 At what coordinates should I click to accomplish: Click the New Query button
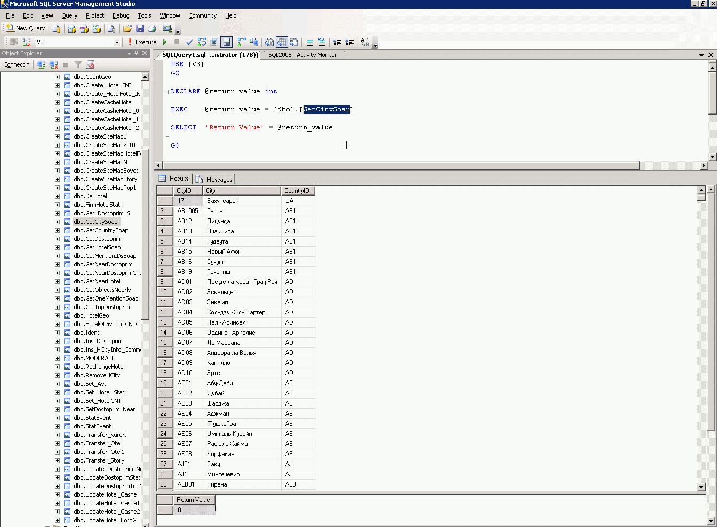[26, 28]
